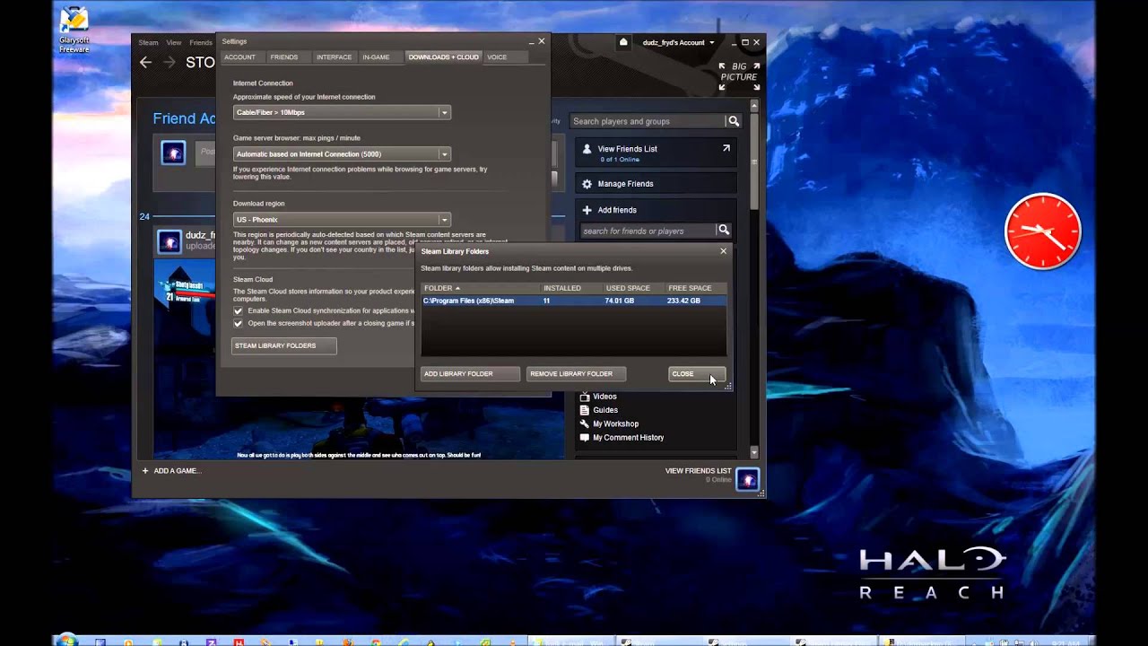Click the 74.01 GB used space value
This screenshot has width=1148, height=646.
pos(620,301)
